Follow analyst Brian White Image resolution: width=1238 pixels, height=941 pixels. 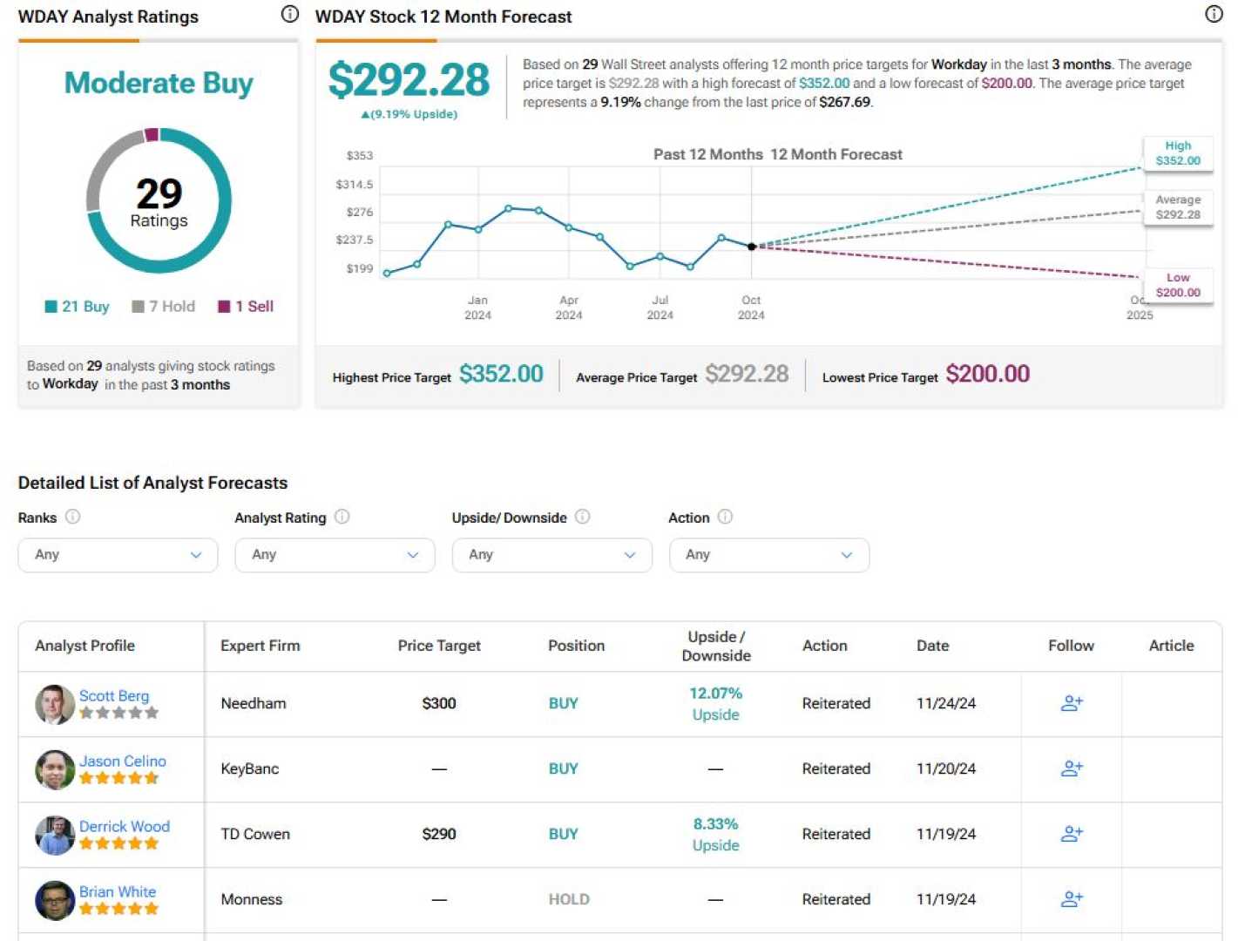1072,899
